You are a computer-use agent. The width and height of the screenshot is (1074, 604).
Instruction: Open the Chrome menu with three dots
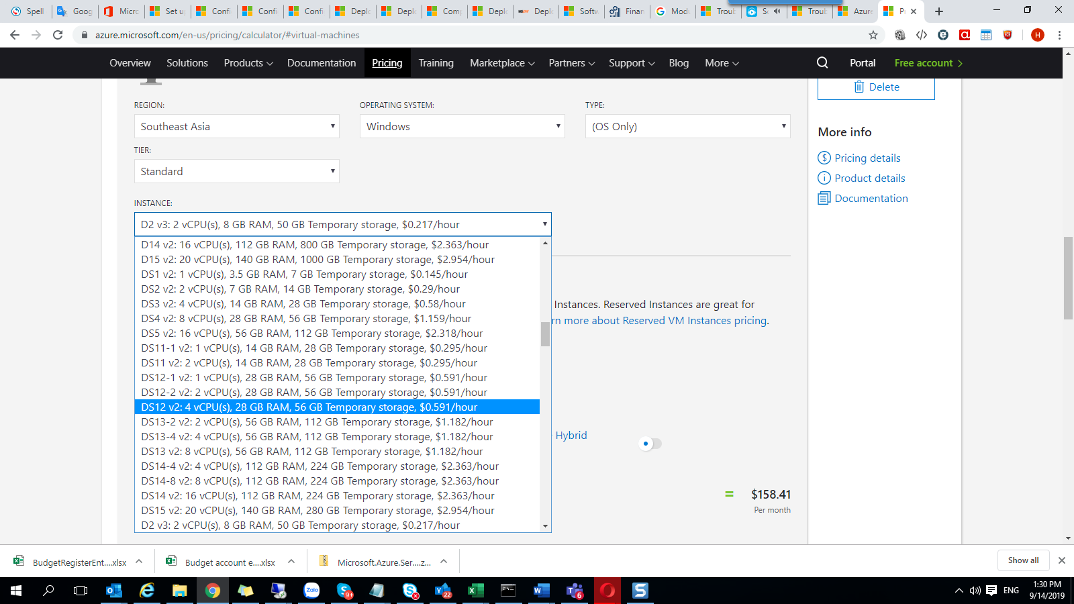pos(1060,35)
